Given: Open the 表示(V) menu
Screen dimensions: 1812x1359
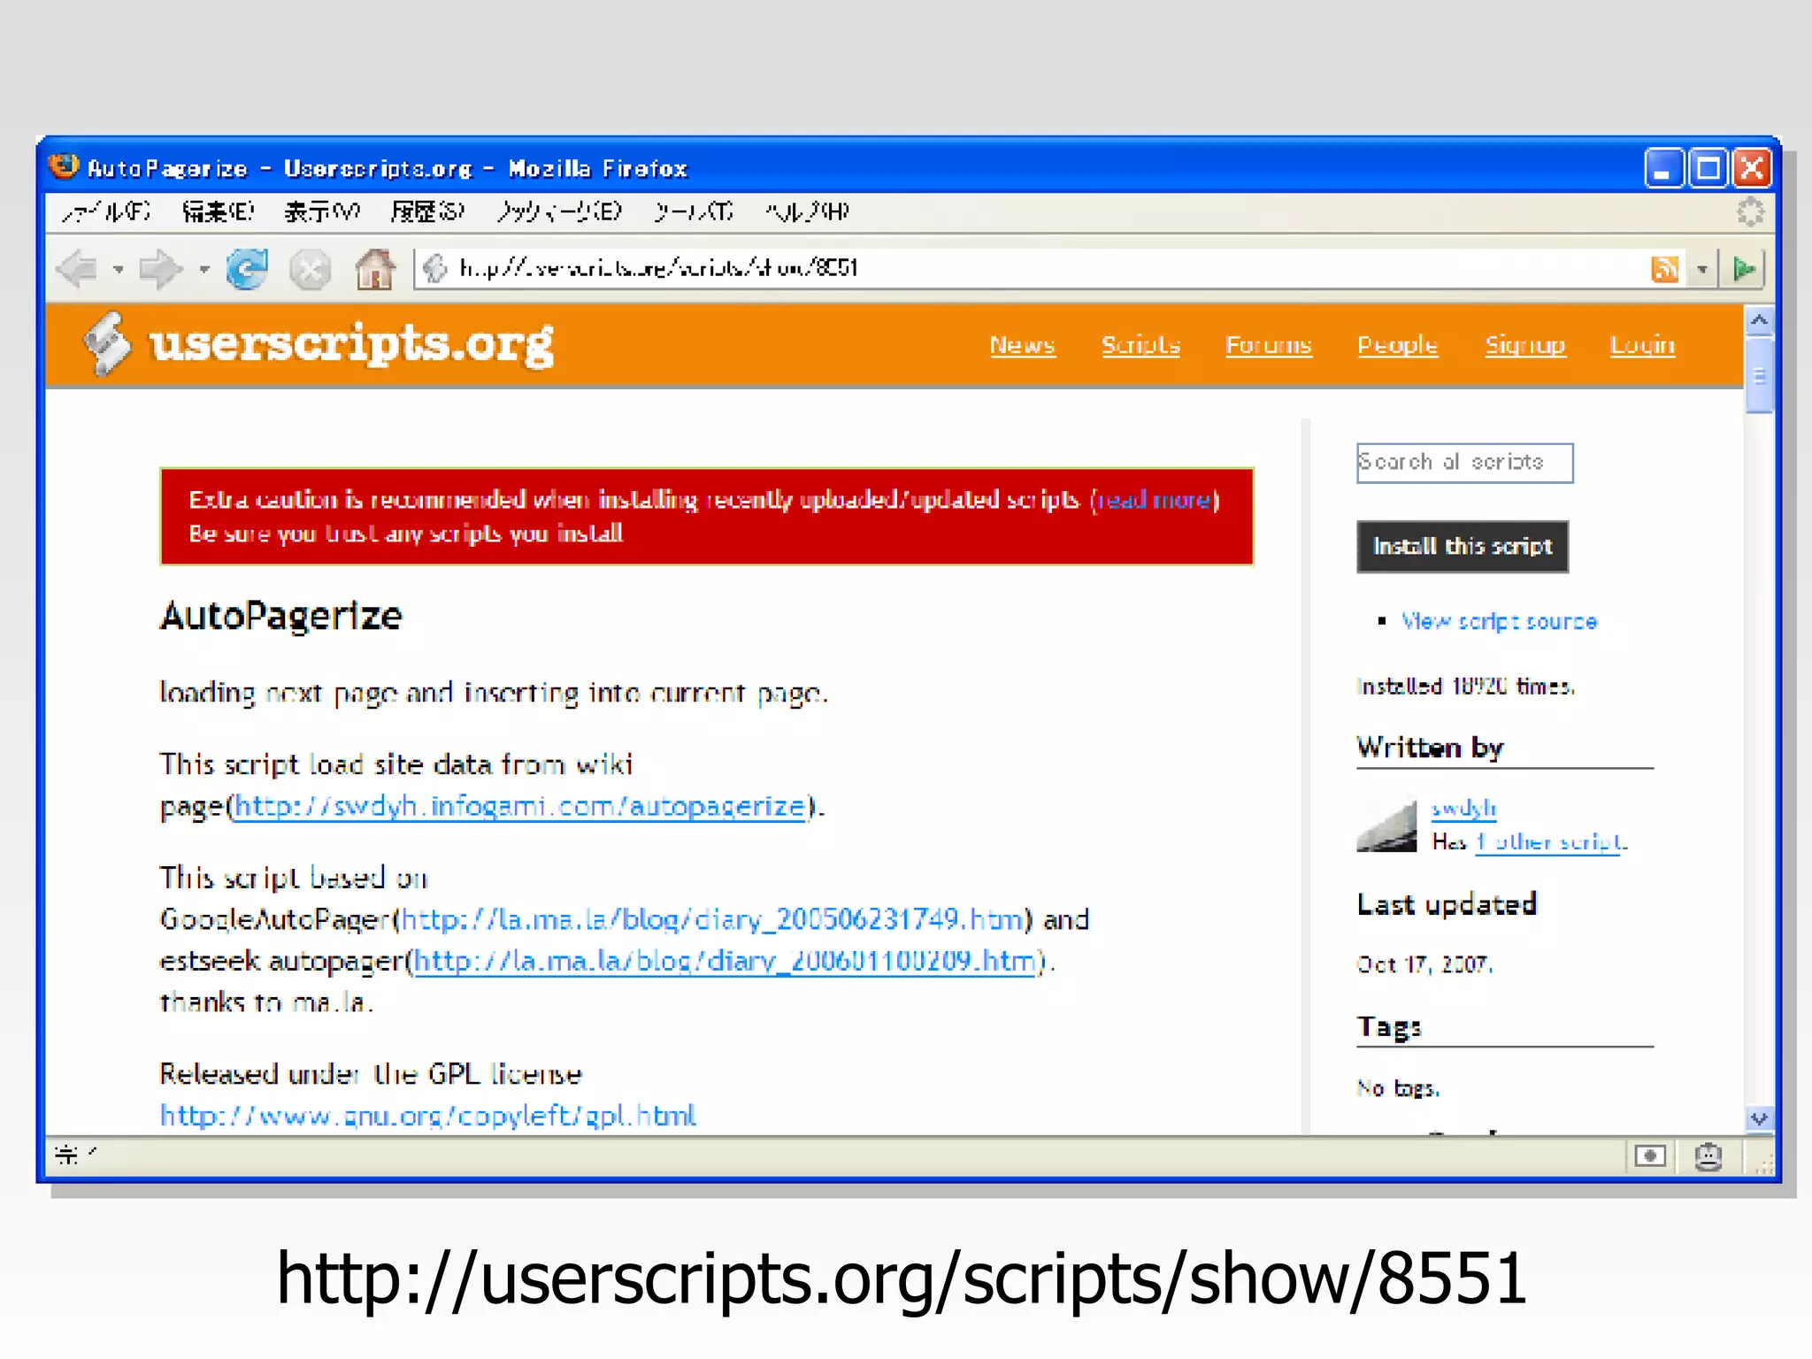Looking at the screenshot, I should [x=322, y=212].
